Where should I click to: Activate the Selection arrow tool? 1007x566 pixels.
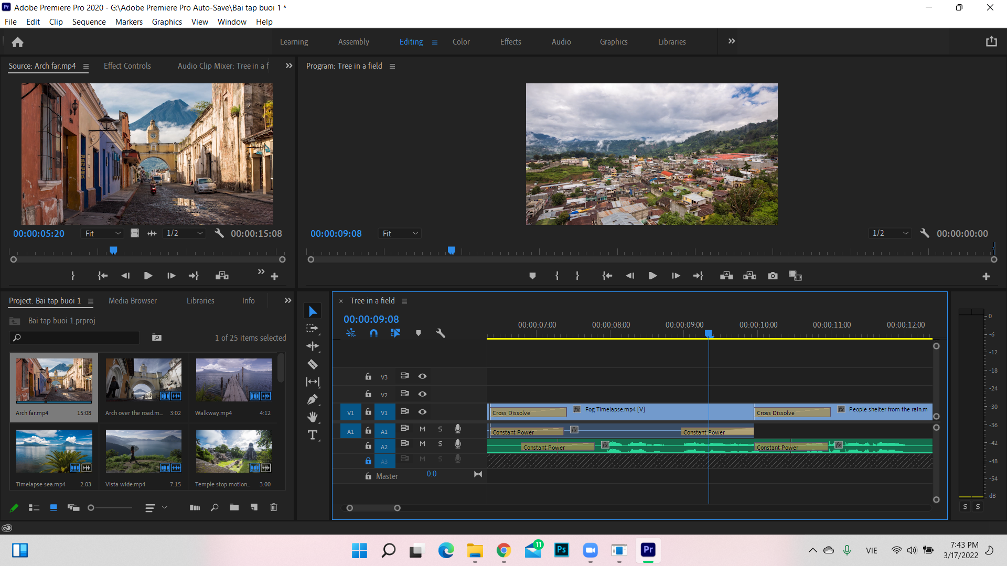(313, 311)
